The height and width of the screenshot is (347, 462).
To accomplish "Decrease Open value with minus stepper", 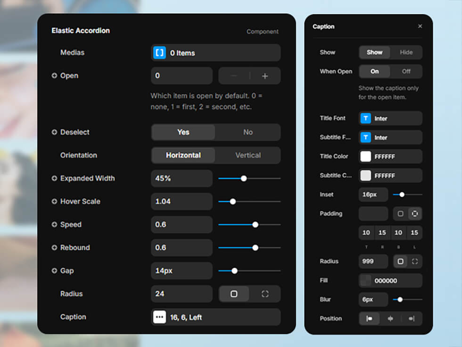I will point(234,76).
